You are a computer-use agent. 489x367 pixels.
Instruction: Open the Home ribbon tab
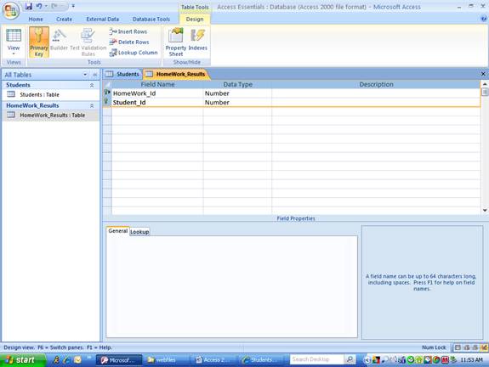click(x=36, y=20)
